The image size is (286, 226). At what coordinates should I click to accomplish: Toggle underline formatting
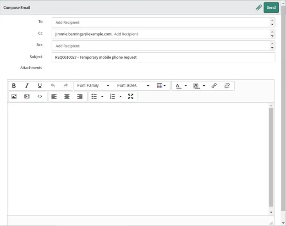40,86
